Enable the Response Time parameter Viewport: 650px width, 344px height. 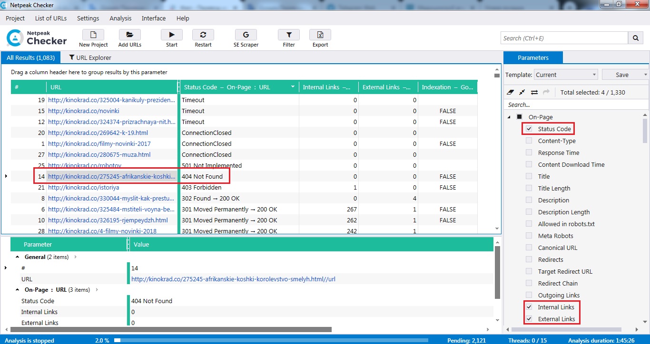coord(529,153)
